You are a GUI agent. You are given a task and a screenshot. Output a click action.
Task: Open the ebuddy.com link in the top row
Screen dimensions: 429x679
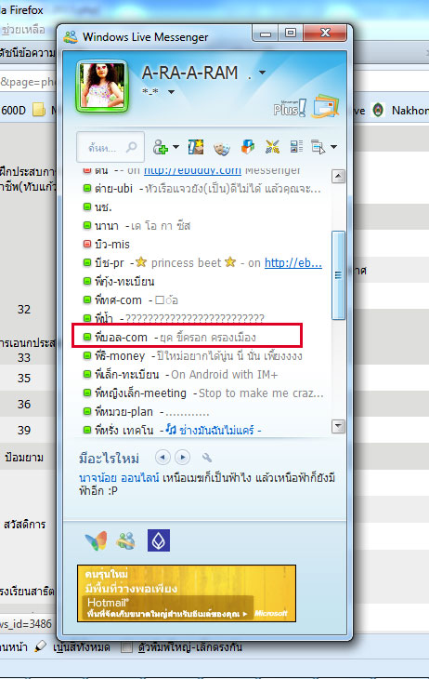point(192,170)
